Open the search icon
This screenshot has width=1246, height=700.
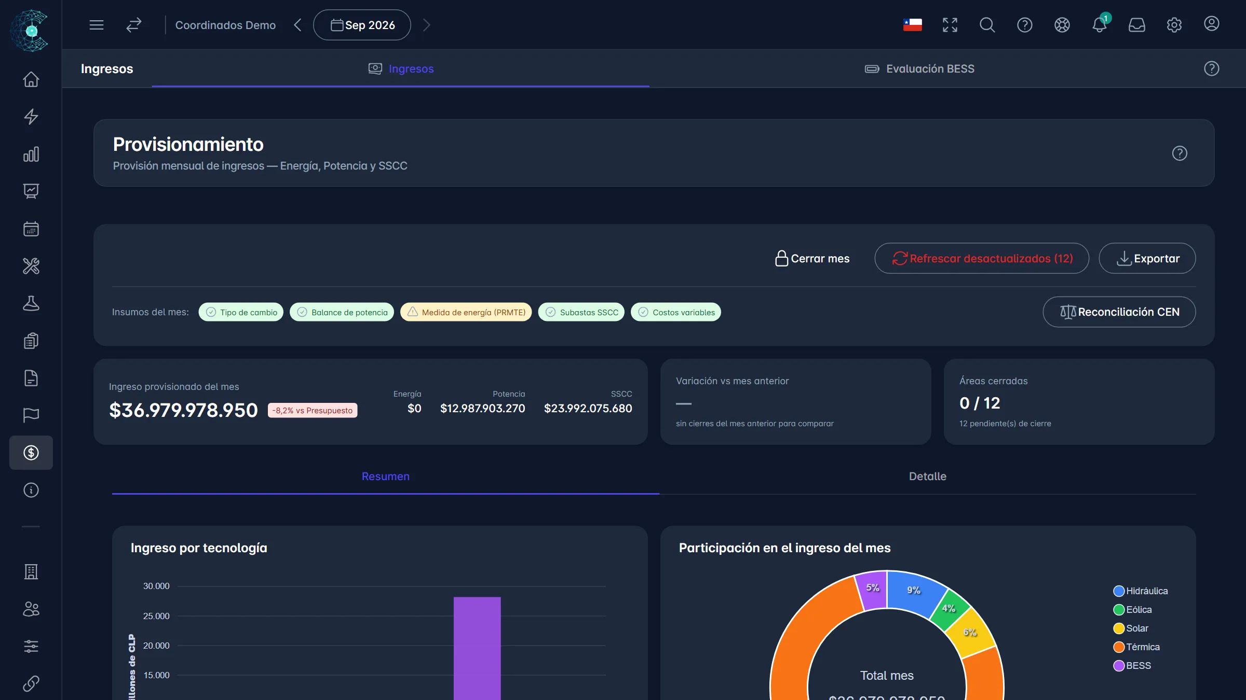pyautogui.click(x=987, y=25)
